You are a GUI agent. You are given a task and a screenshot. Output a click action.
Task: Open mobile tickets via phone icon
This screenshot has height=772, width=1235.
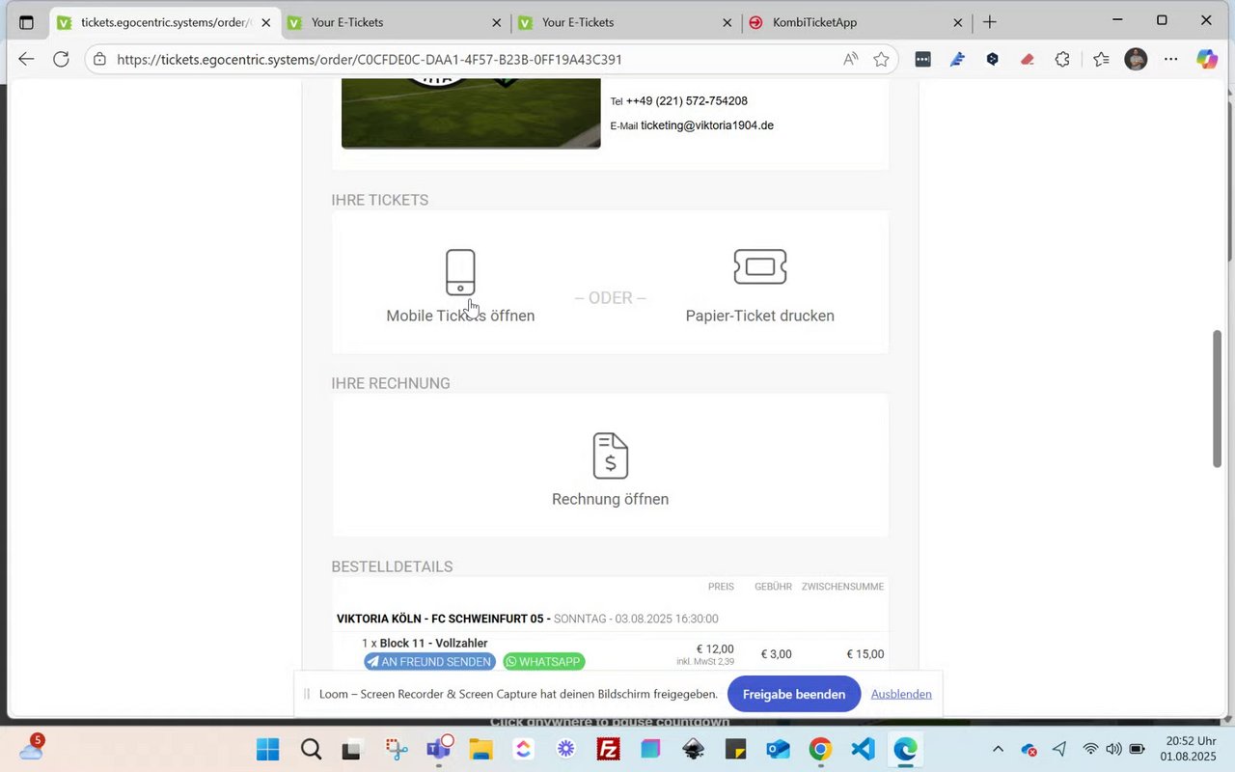pyautogui.click(x=460, y=272)
